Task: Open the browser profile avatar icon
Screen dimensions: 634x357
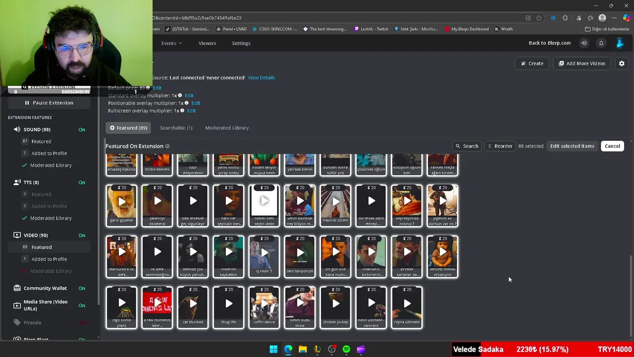Action: point(602,18)
